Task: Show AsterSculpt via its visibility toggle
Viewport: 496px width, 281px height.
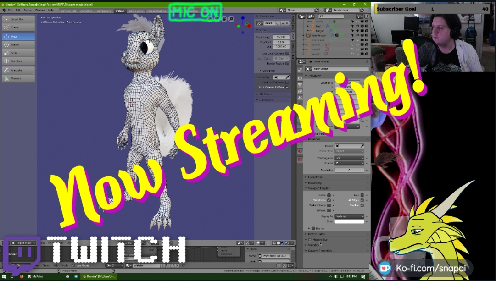Action: coord(357,40)
